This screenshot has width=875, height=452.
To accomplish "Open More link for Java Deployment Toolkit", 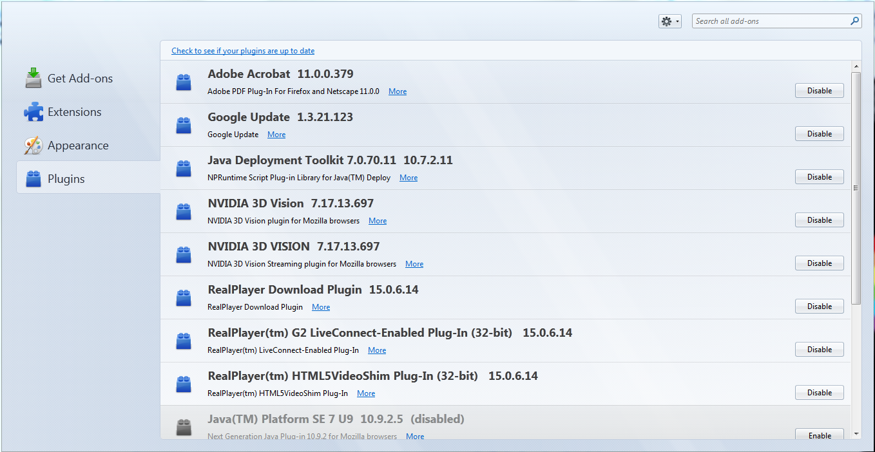I will point(409,178).
